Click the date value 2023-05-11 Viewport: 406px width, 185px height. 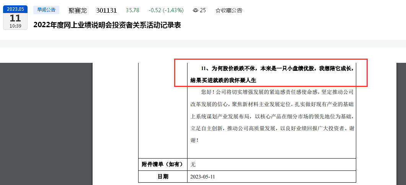point(202,177)
